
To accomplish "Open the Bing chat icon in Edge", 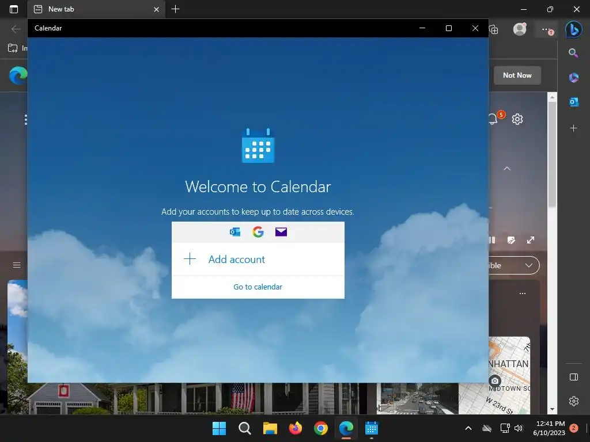I will pyautogui.click(x=573, y=29).
